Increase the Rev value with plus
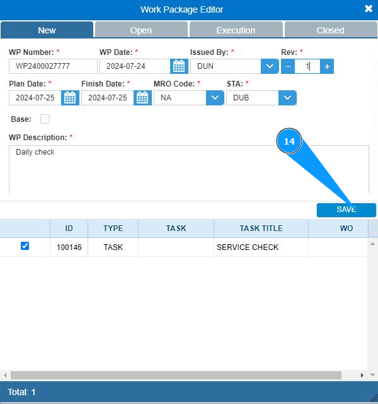 [x=327, y=66]
